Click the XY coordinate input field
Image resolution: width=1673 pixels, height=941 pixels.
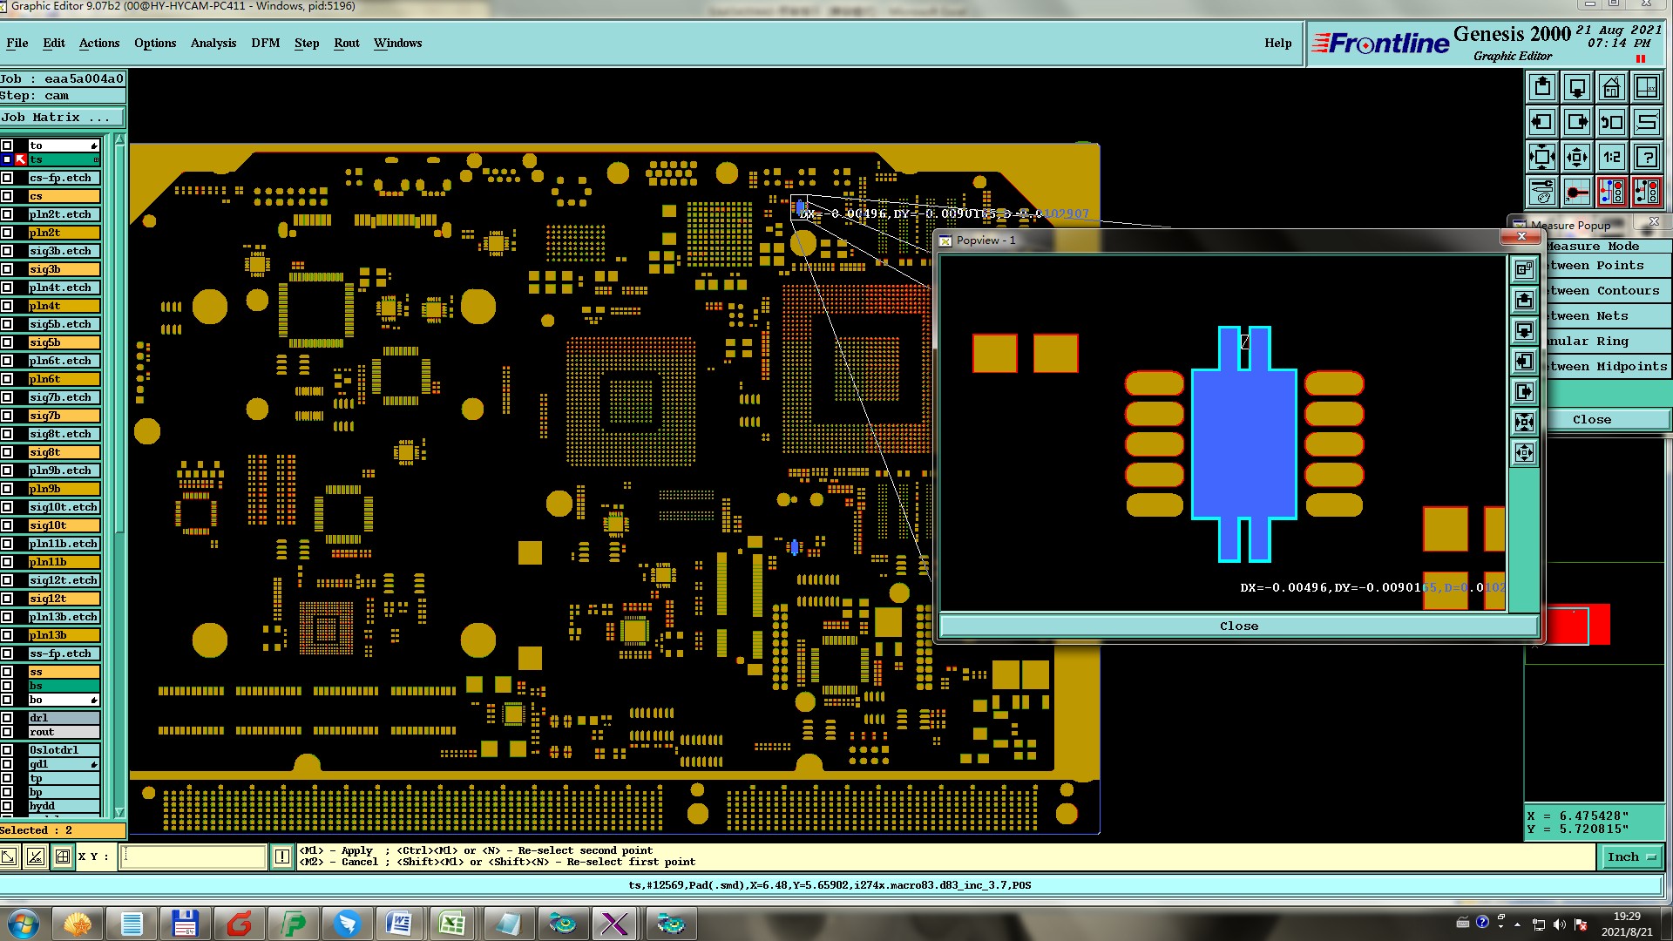193,856
